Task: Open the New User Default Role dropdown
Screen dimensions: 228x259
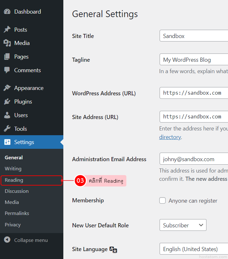Action: [183, 225]
